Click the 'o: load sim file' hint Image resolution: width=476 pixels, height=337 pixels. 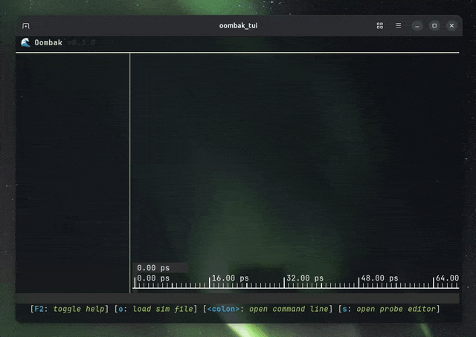click(155, 309)
